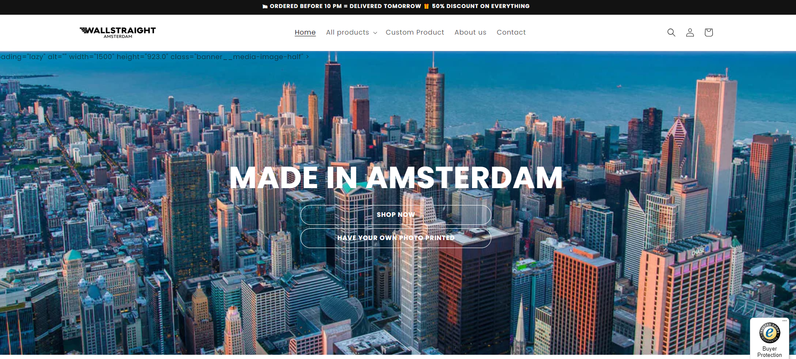The image size is (796, 359).
Task: Click Have Your Own Photo Printed button
Action: [395, 238]
